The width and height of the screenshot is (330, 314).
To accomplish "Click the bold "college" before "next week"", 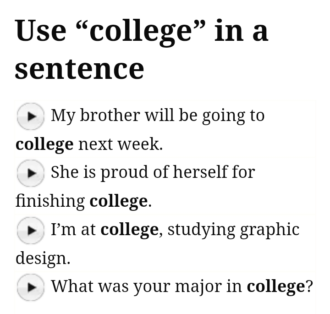I will (x=44, y=144).
